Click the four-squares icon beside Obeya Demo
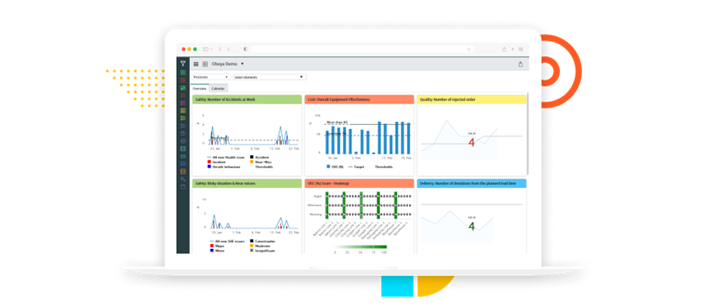Image resolution: width=707 pixels, height=308 pixels. (206, 64)
